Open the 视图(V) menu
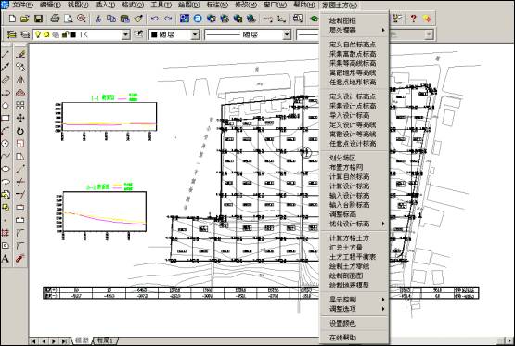The image size is (515, 346). click(x=78, y=6)
